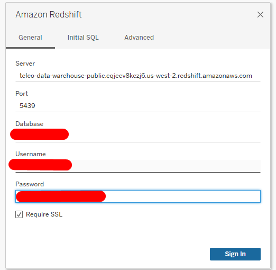This screenshot has width=276, height=270.
Task: Click the red redaction over Database value
Action: pyautogui.click(x=39, y=134)
